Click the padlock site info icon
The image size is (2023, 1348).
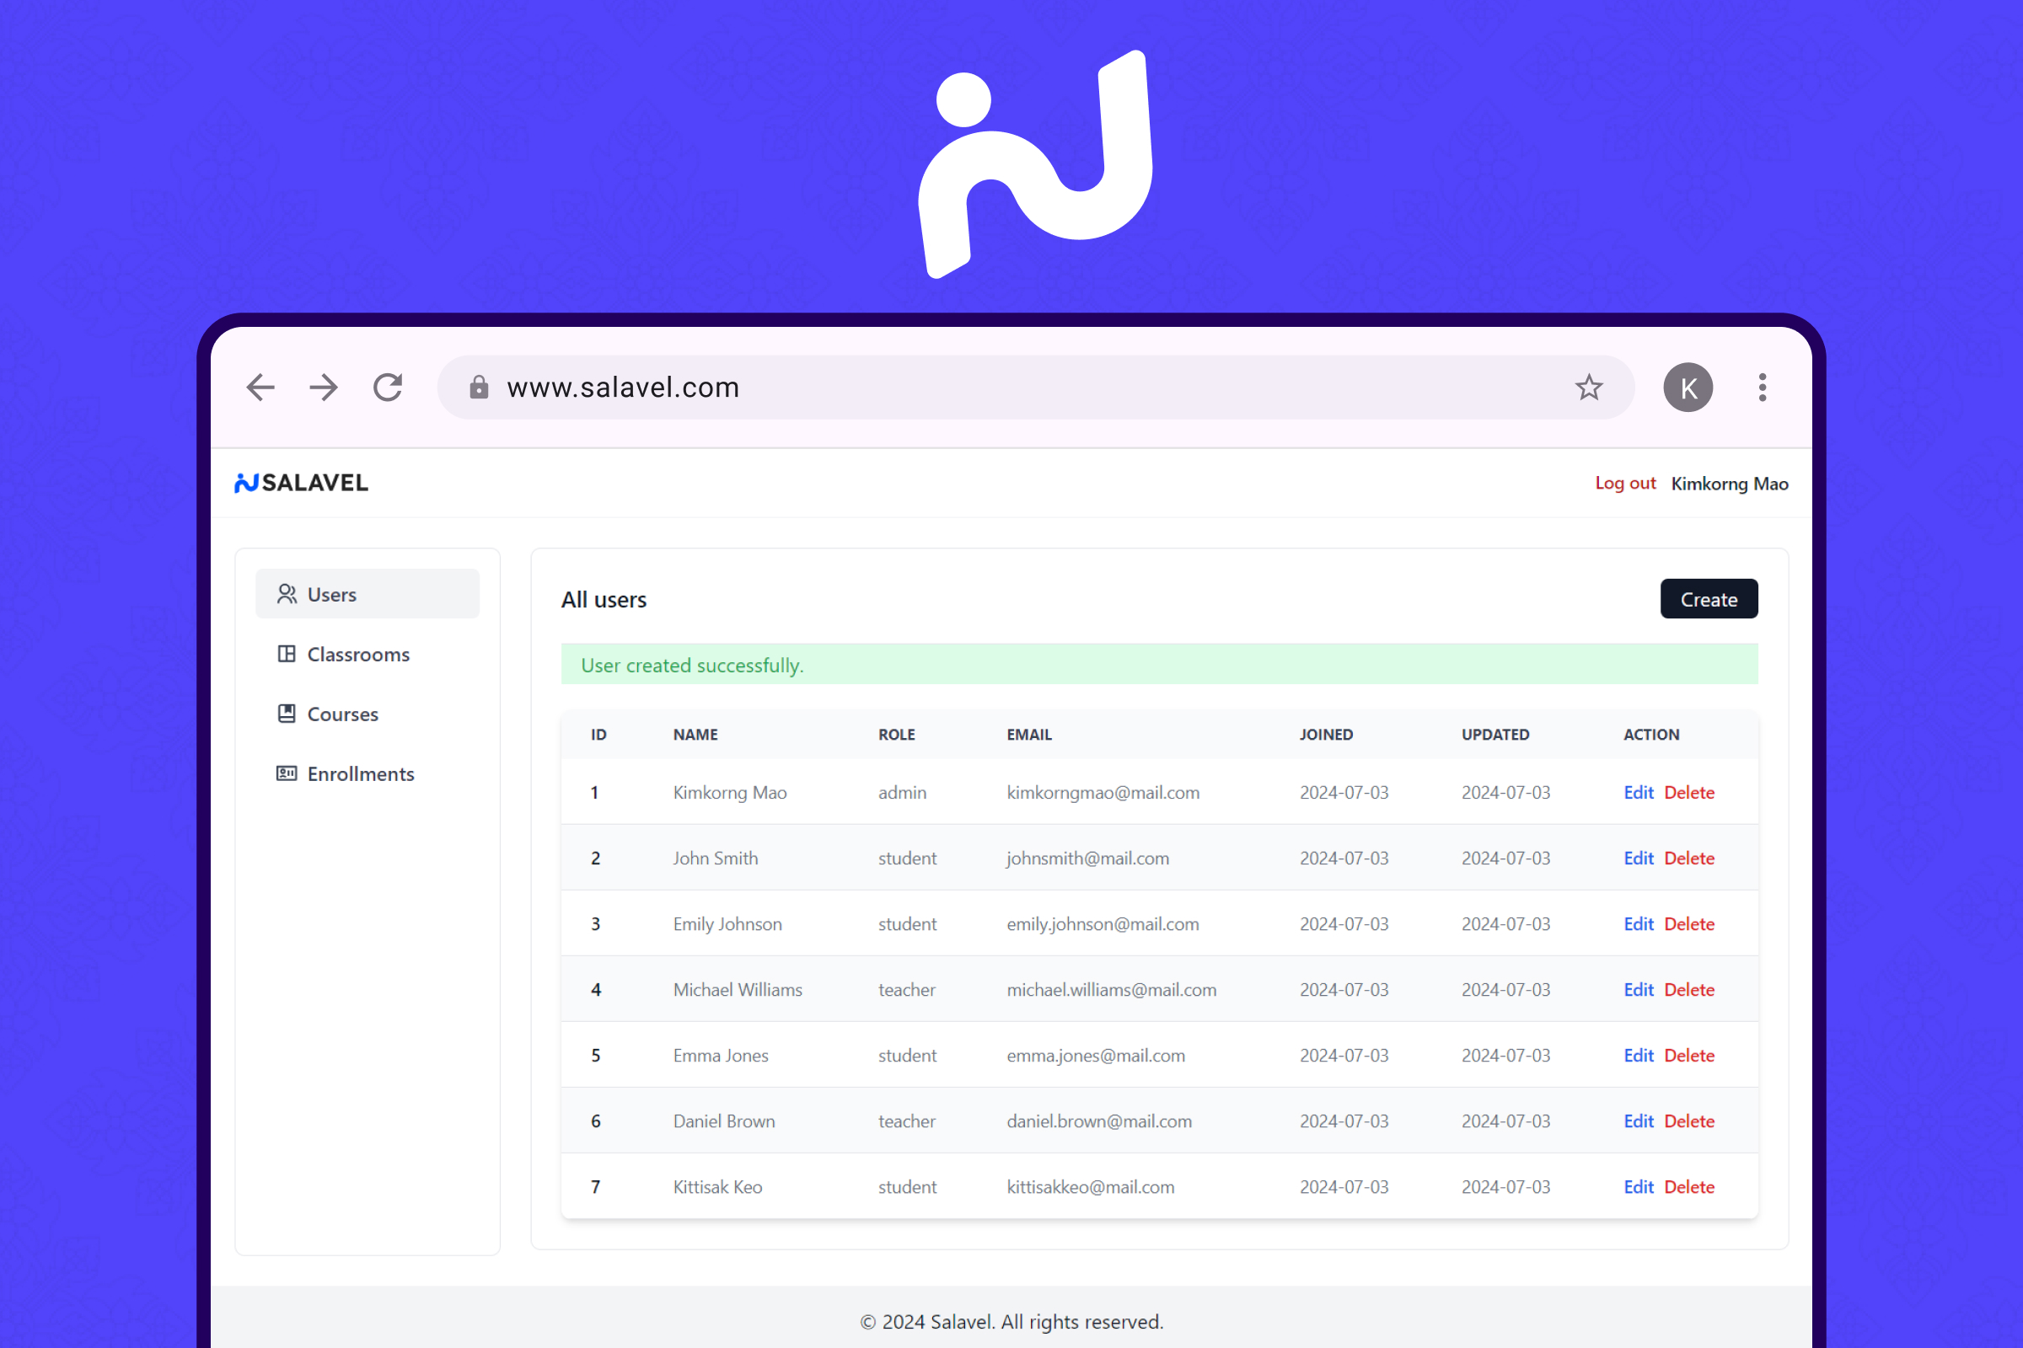tap(479, 388)
